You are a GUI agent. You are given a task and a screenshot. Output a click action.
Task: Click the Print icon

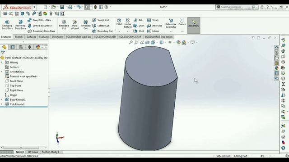70,7
